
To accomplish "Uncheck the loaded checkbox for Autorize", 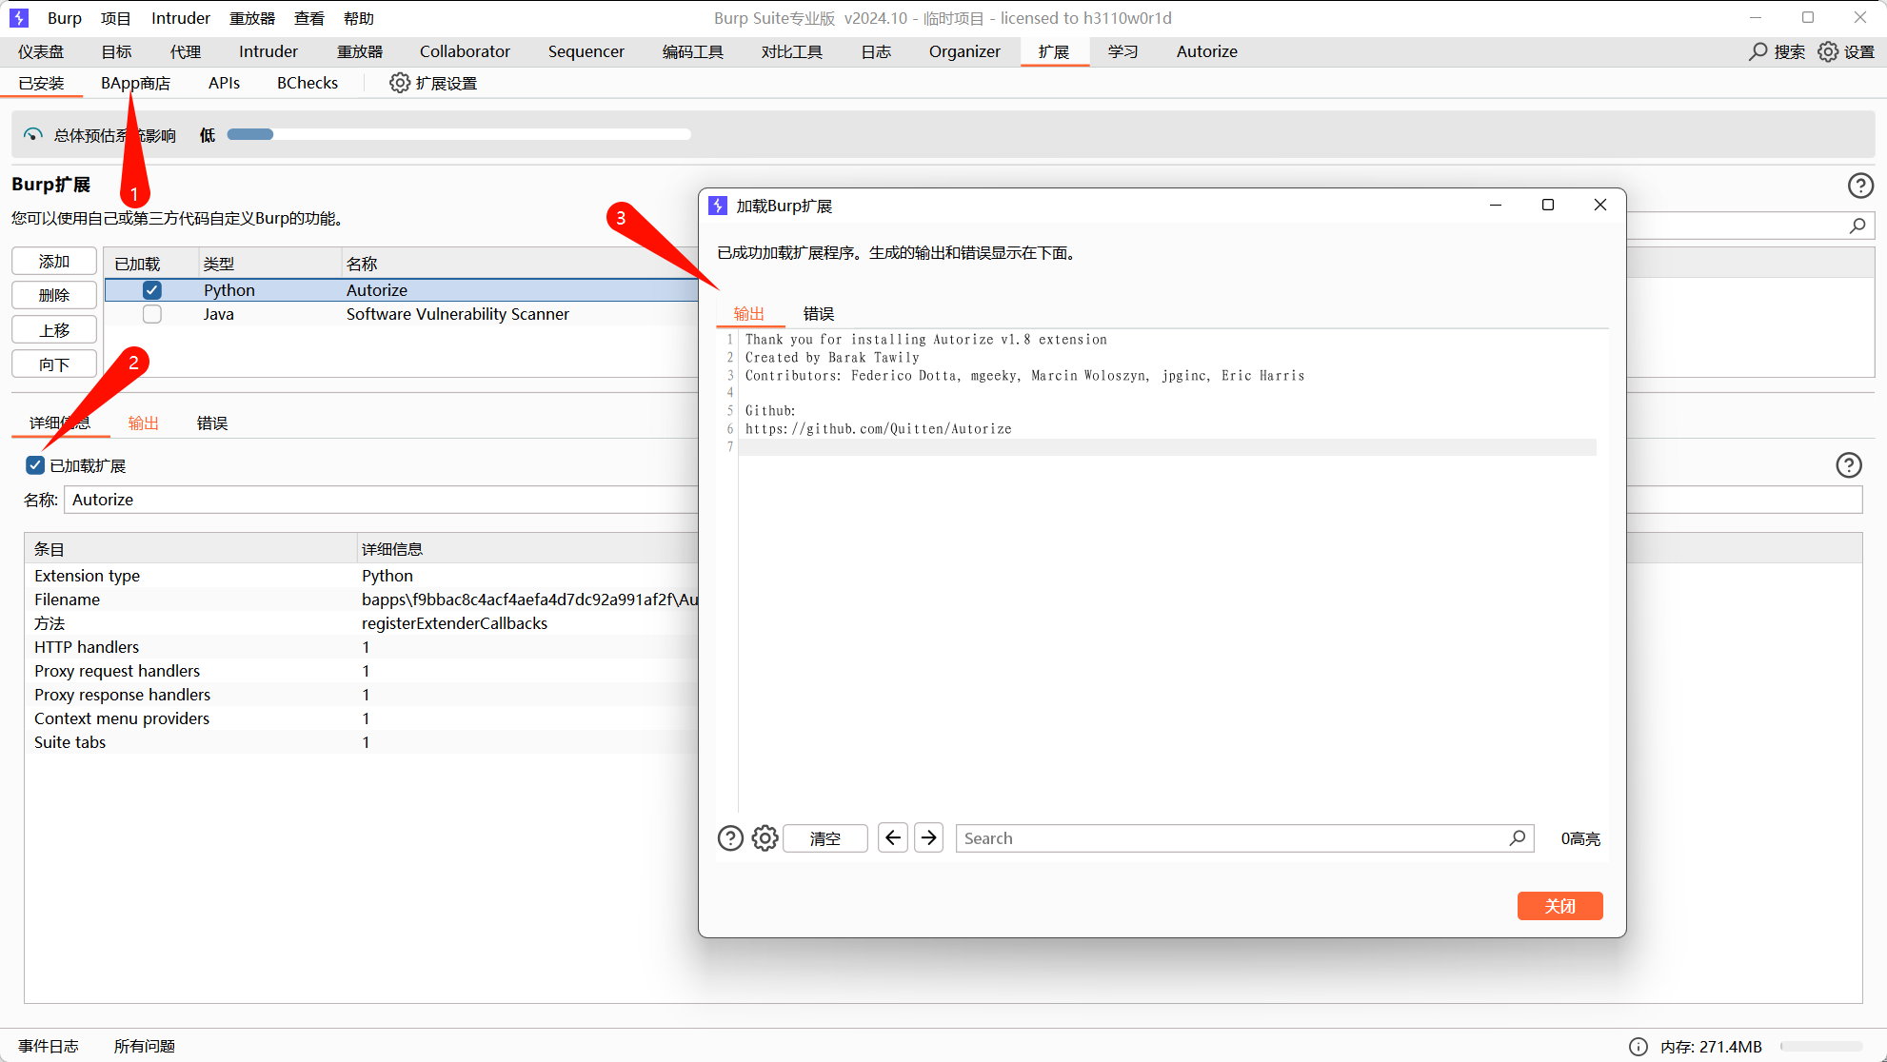I will click(x=151, y=290).
